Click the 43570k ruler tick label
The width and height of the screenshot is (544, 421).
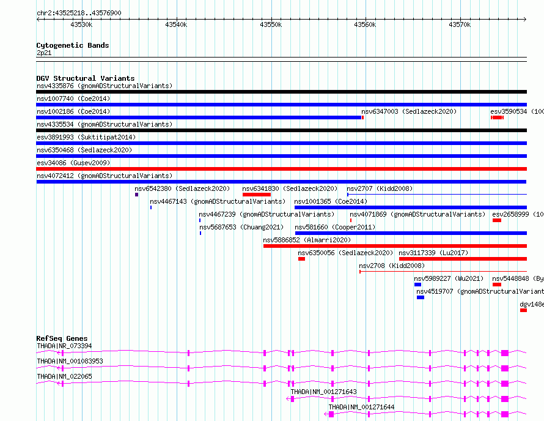tap(460, 24)
